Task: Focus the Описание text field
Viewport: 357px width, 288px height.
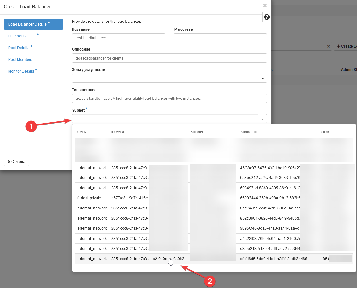Action: click(x=169, y=58)
